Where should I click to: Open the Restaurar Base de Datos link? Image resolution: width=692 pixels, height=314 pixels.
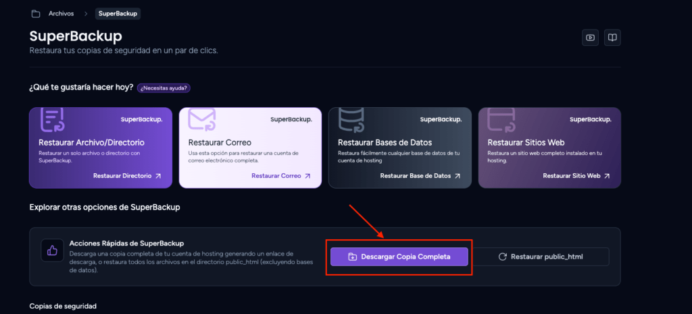420,176
